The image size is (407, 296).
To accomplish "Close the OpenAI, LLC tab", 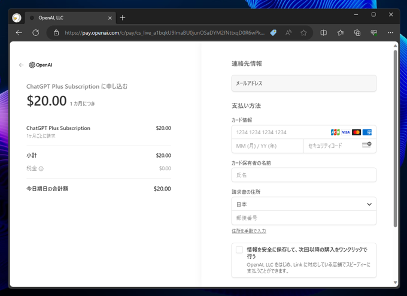I will click(110, 18).
